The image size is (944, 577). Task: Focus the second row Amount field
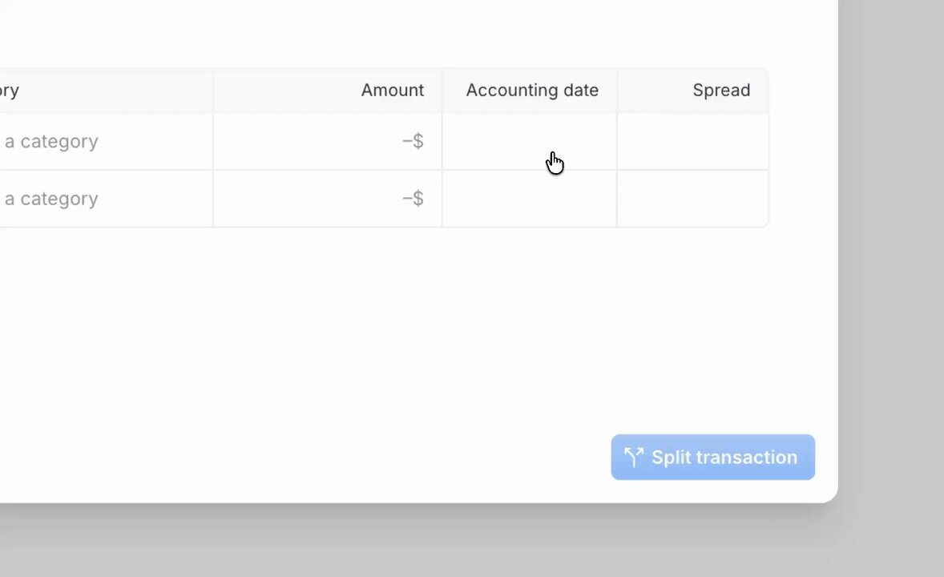328,199
